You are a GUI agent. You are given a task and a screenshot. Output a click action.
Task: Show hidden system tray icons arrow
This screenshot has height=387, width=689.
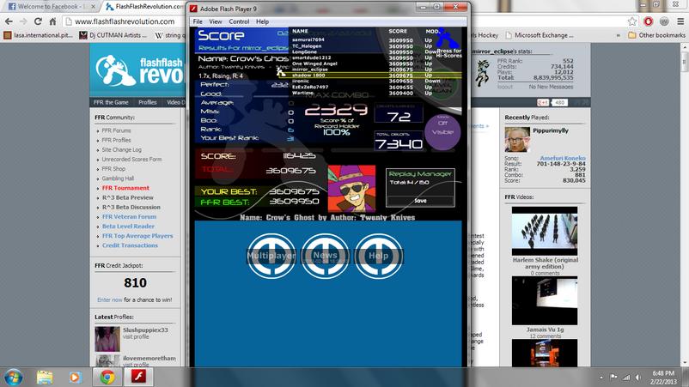click(601, 378)
